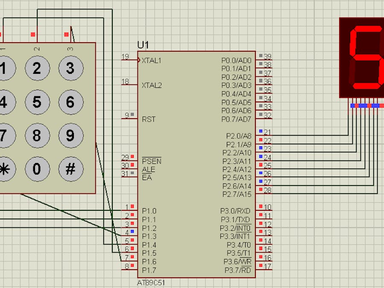Toggle the red state indicator beside pin 10
Screen dimensions: 384x288
260,207
